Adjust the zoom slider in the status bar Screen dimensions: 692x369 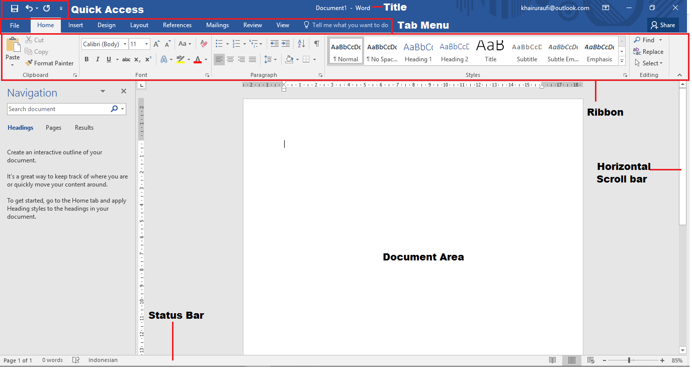(x=631, y=360)
